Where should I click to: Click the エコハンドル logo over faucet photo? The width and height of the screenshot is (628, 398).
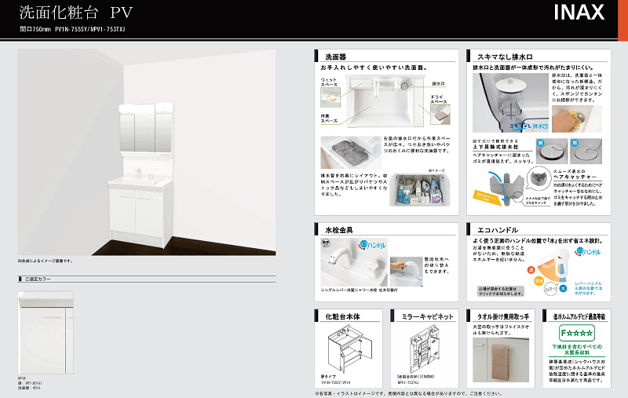(x=372, y=245)
